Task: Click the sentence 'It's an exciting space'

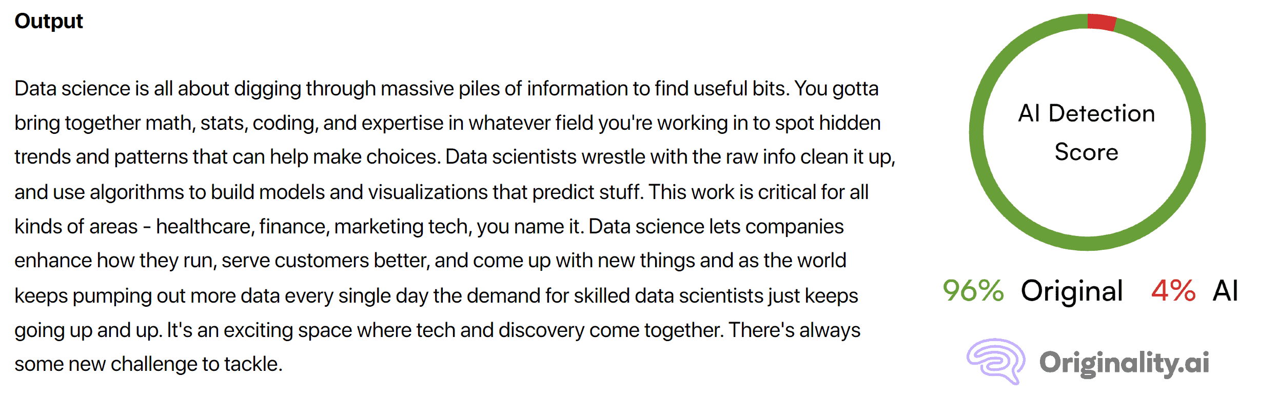Action: click(445, 330)
